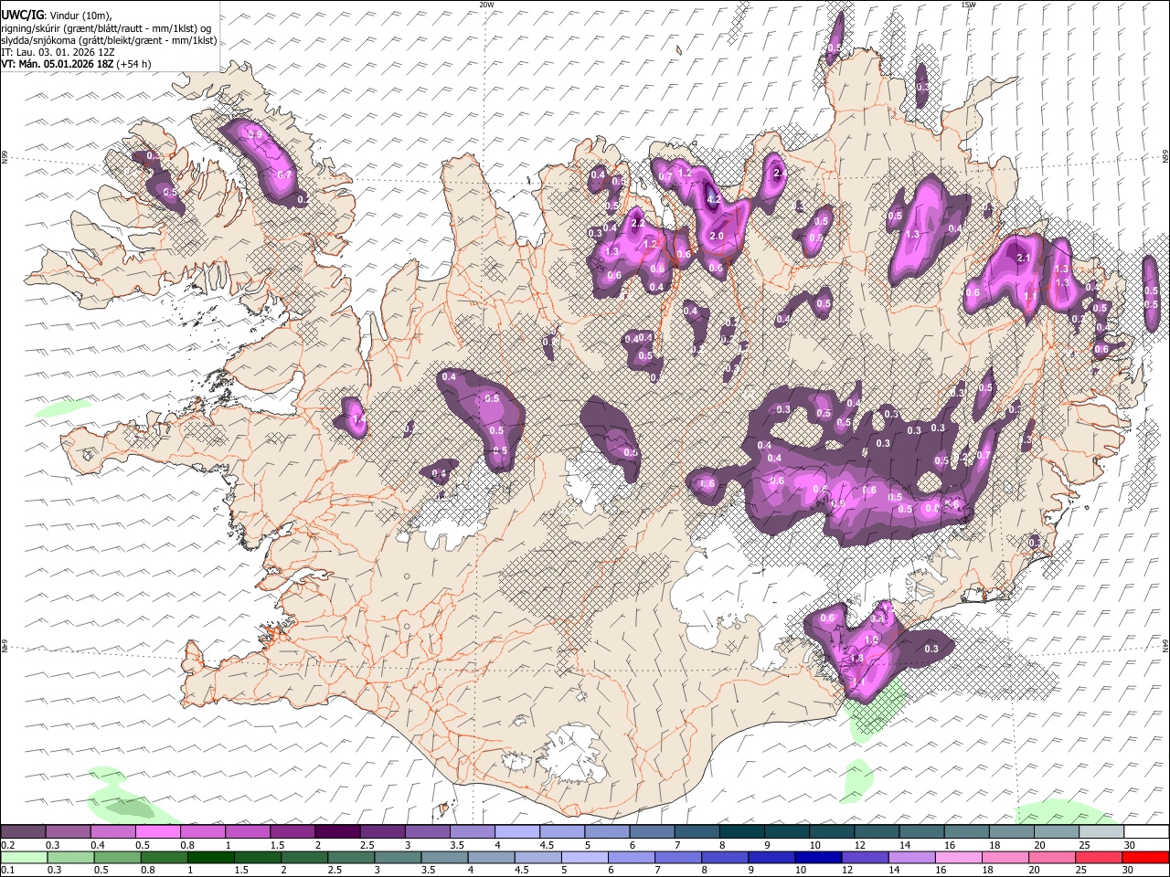Click the 2.2 precipitation value in north Iceland
Image resolution: width=1170 pixels, height=877 pixels.
click(x=638, y=223)
